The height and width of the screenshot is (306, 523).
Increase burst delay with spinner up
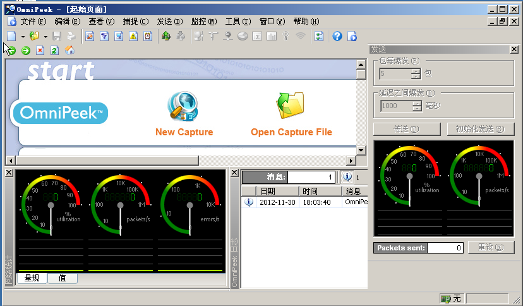pyautogui.click(x=417, y=103)
